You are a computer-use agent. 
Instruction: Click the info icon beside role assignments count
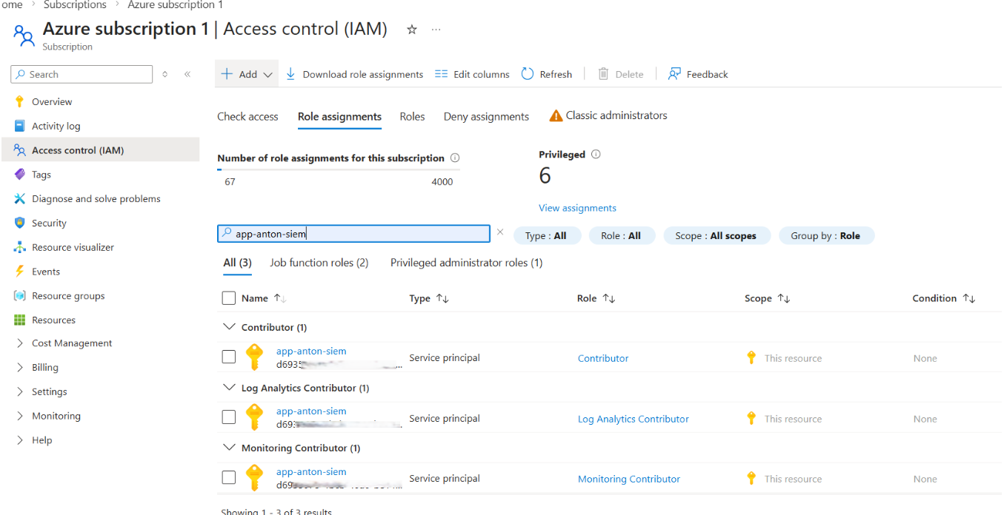[455, 158]
